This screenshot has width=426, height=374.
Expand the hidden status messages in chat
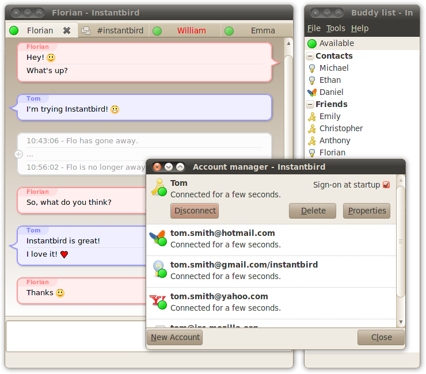tap(18, 154)
